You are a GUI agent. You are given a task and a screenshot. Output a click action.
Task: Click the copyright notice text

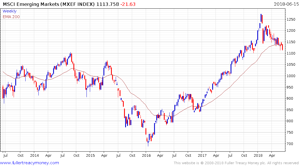[236, 163]
